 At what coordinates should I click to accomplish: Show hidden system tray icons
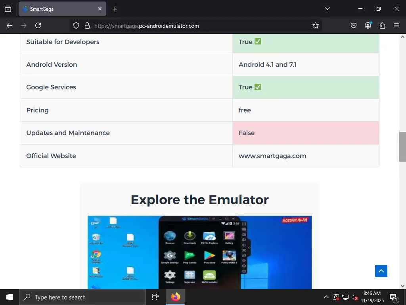[x=326, y=297]
